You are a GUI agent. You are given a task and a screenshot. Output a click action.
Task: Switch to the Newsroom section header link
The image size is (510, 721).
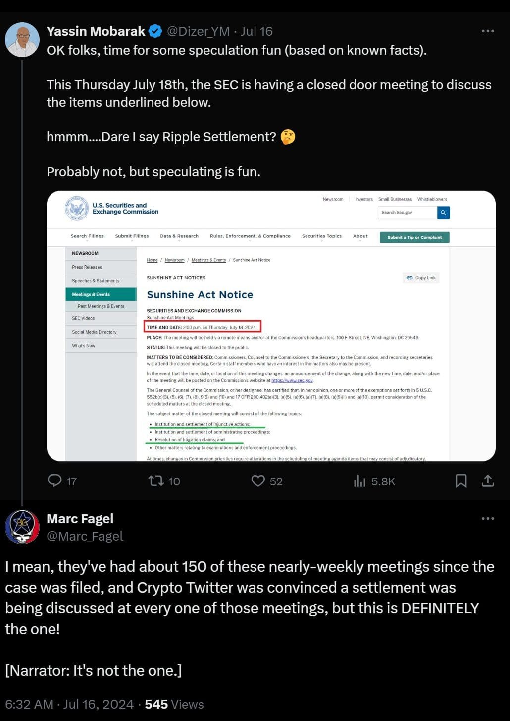pyautogui.click(x=333, y=199)
